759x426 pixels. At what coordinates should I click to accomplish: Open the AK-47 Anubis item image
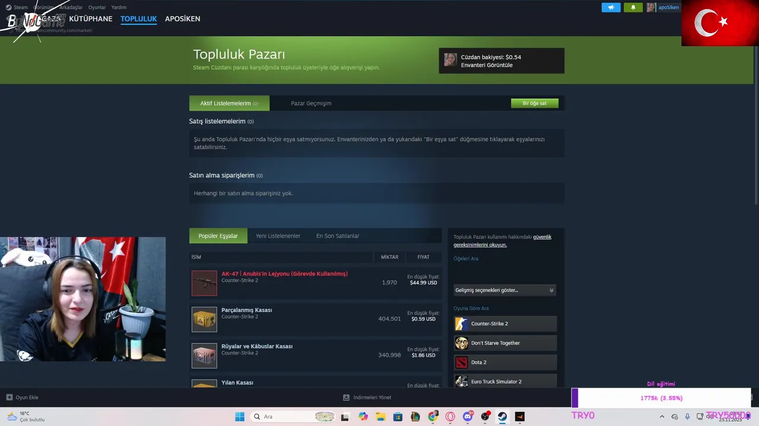click(x=205, y=283)
